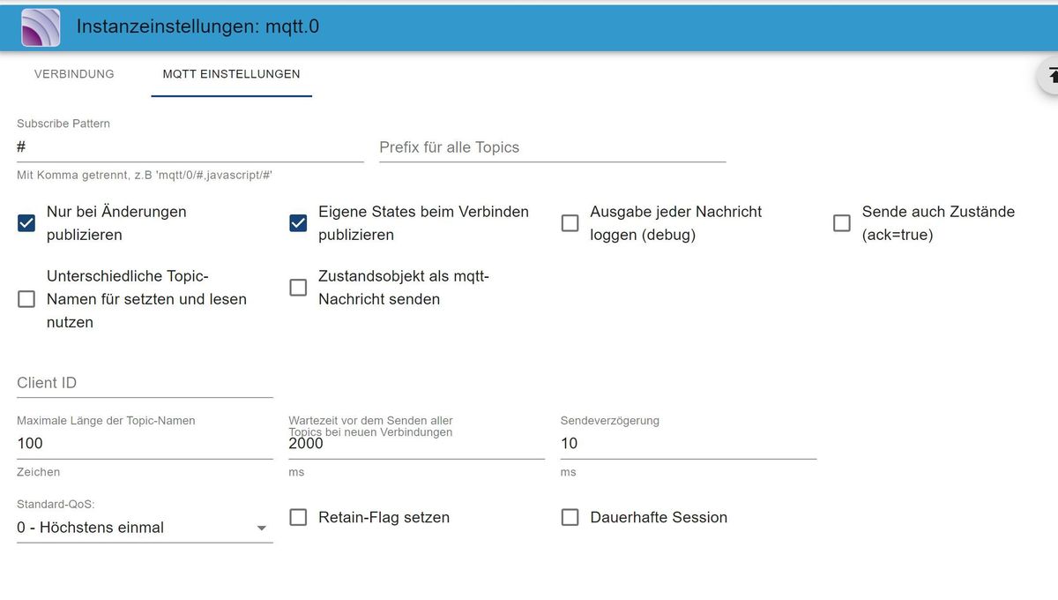
Task: Toggle the 'Dauerhafte Session' checkbox
Action: point(570,517)
